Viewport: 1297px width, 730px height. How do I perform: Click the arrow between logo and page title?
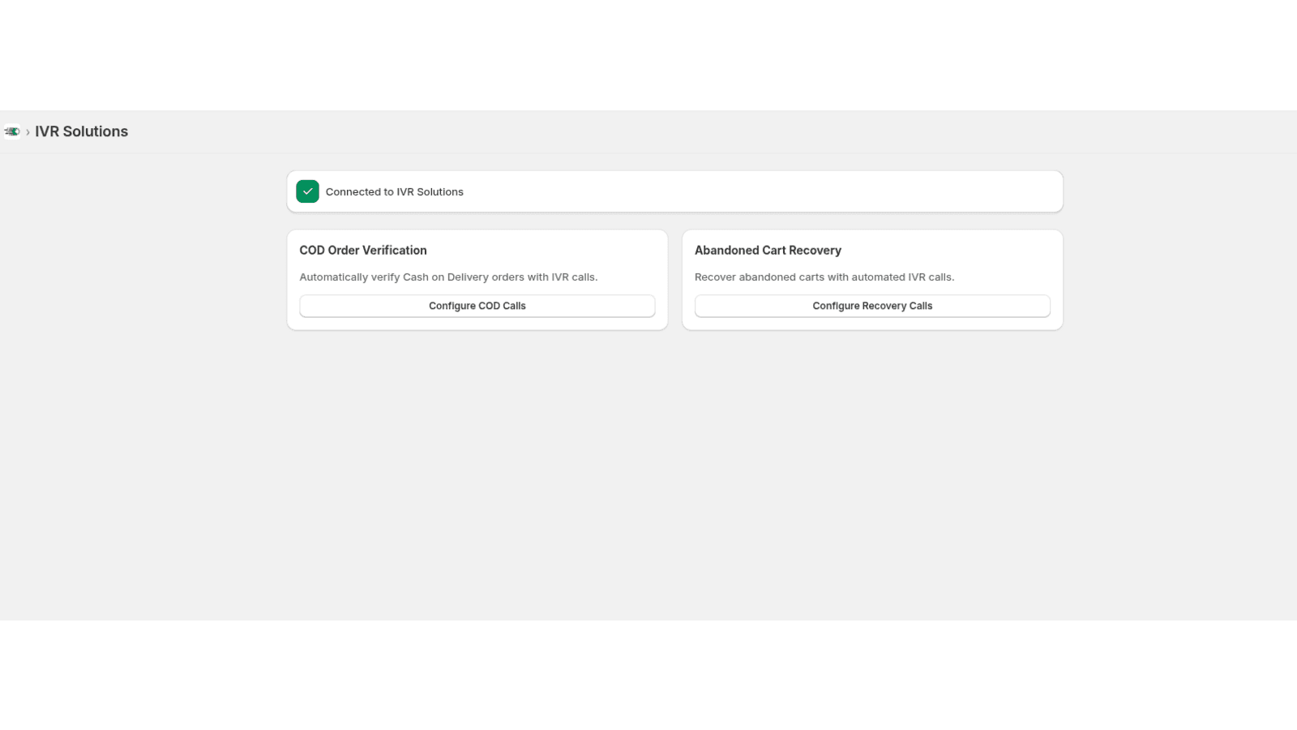(x=27, y=131)
